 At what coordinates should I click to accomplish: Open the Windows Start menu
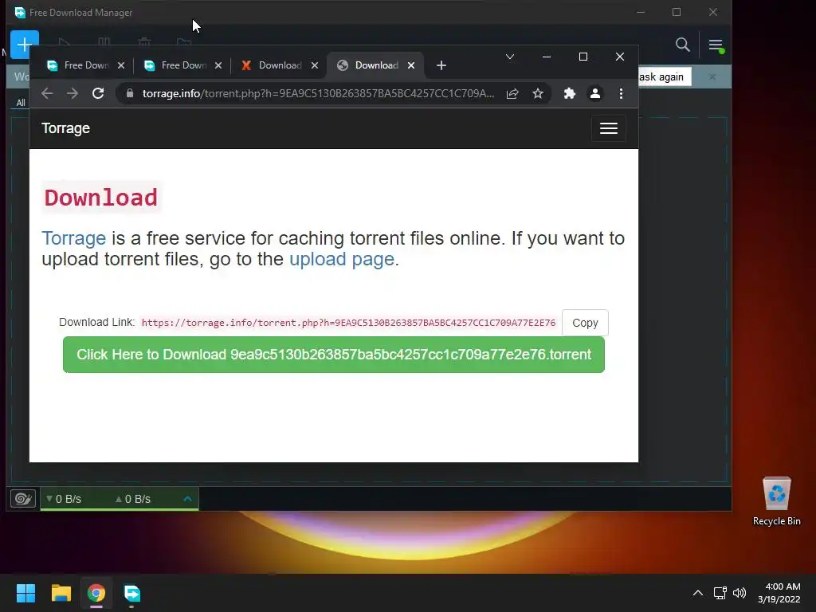[25, 593]
